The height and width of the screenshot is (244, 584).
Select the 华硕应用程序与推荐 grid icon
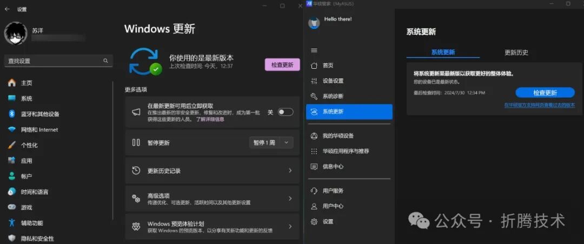(314, 151)
